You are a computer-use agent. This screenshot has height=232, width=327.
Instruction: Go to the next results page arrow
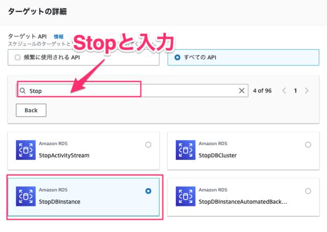pyautogui.click(x=307, y=91)
